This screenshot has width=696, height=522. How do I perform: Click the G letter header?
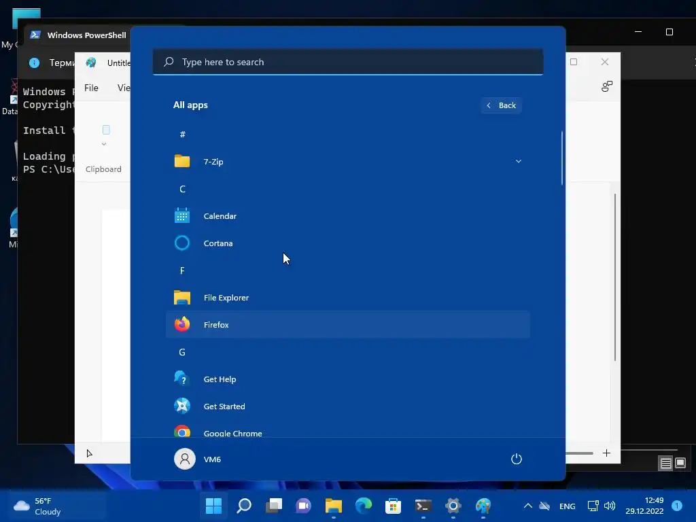point(182,352)
